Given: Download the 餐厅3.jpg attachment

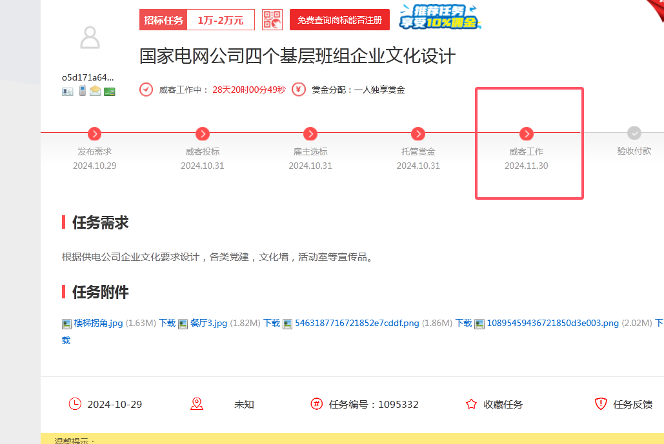Looking at the screenshot, I should coord(272,323).
